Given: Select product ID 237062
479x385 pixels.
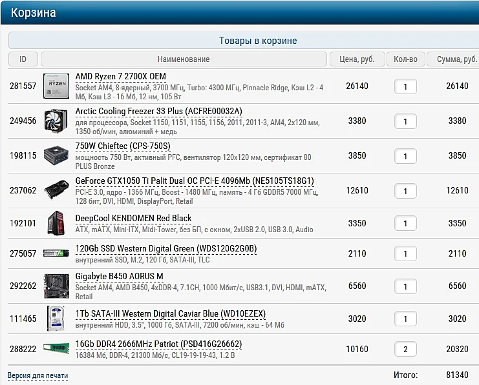Looking at the screenshot, I should [23, 190].
